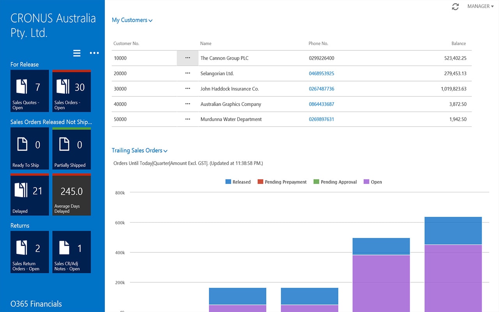Open the sidebar more options ellipsis
Image resolution: width=499 pixels, height=312 pixels.
coord(94,53)
